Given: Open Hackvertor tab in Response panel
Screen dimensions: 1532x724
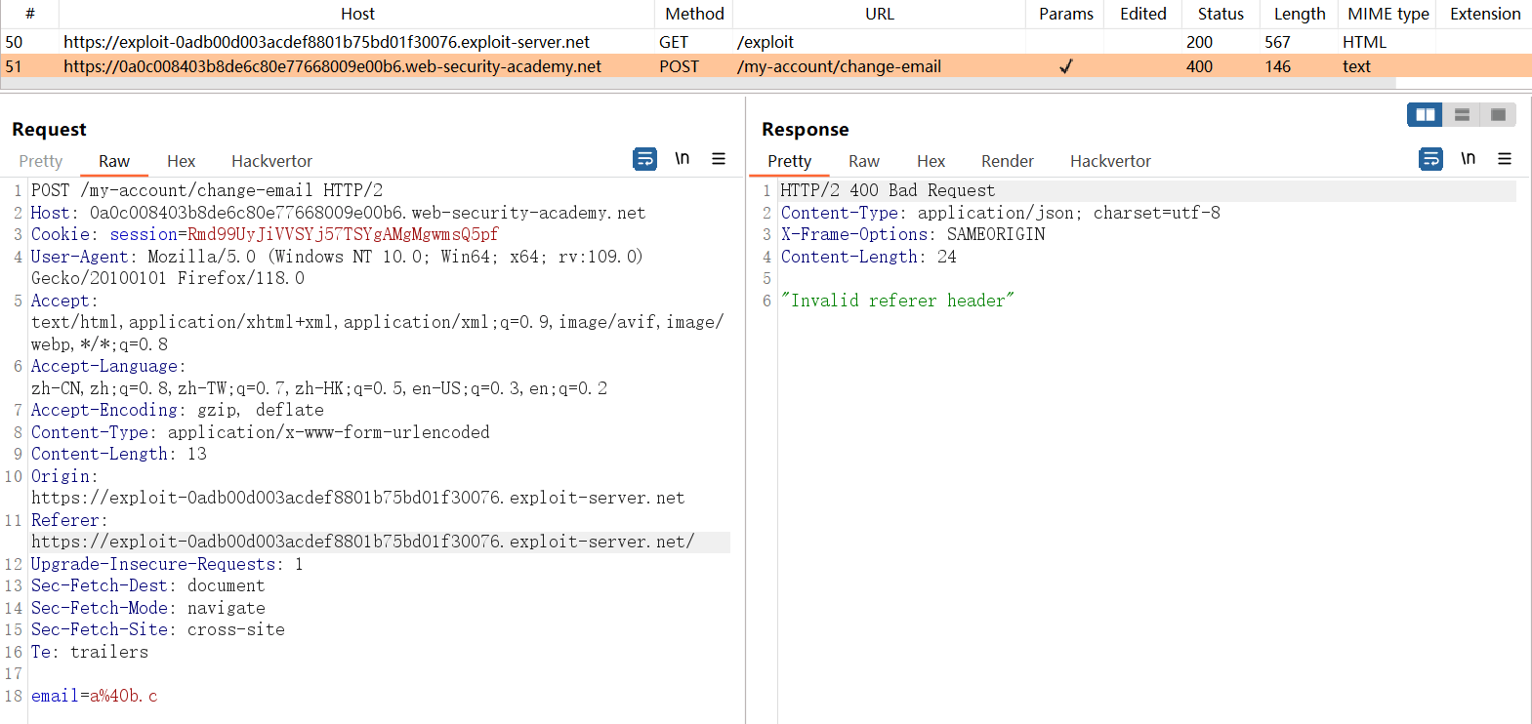Looking at the screenshot, I should [1110, 161].
